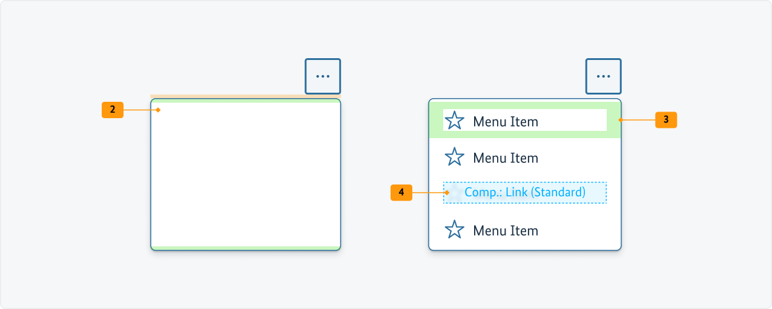Click the star icon of the bottom Menu Item

(x=454, y=230)
